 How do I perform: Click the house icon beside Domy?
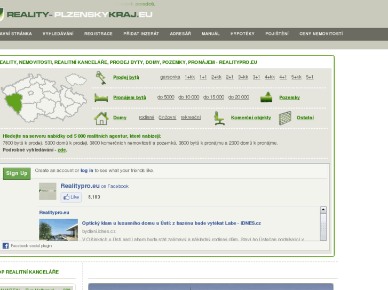(101, 118)
